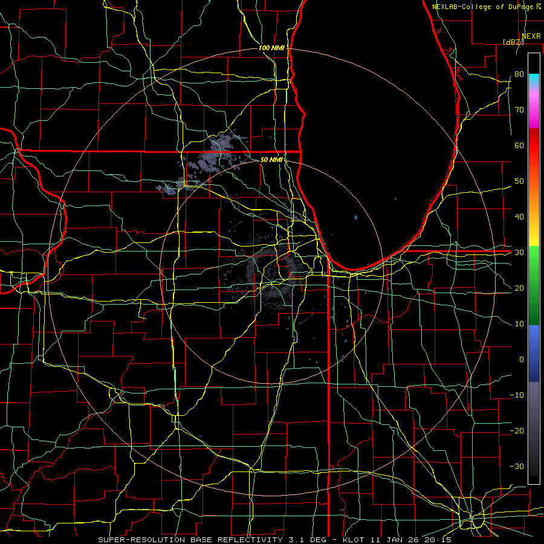
Task: Click the 70 value on the dBZ scale
Action: pos(519,109)
